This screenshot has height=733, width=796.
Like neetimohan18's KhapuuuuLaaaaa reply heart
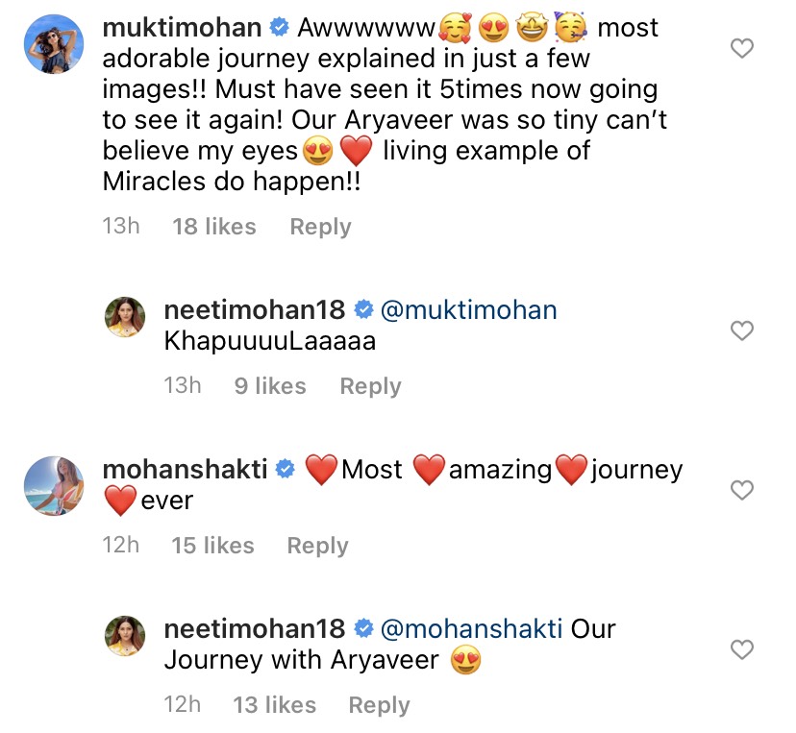coord(742,331)
